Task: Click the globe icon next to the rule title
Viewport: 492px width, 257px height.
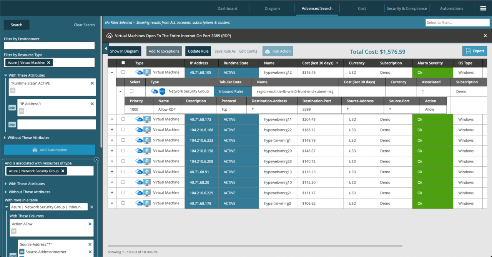Action: pyautogui.click(x=110, y=35)
